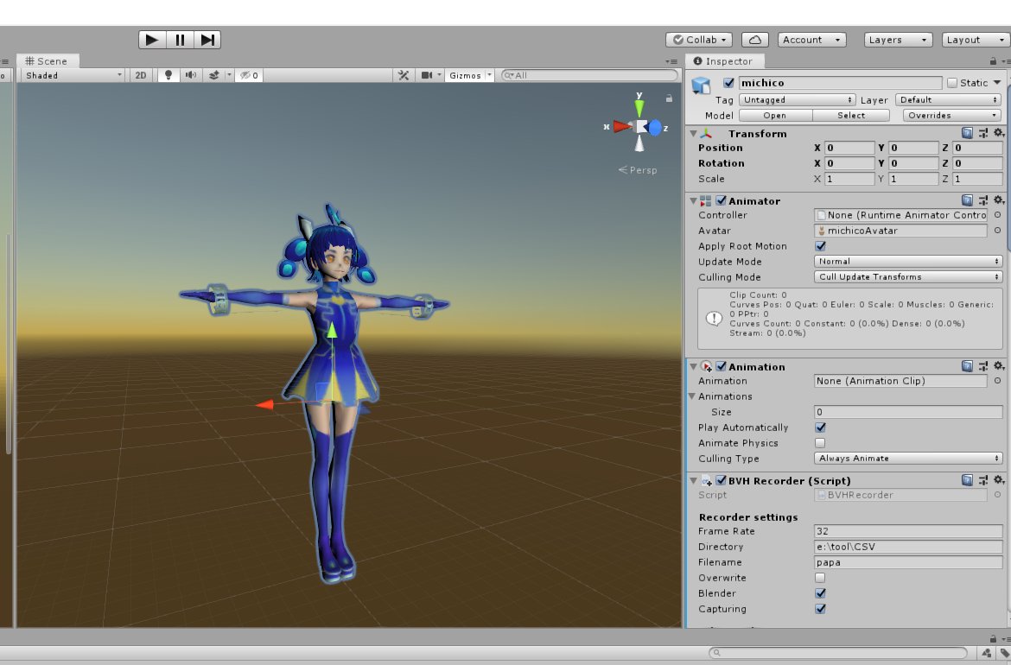The width and height of the screenshot is (1011, 665).
Task: Uncheck Play Automatically
Action: point(820,427)
